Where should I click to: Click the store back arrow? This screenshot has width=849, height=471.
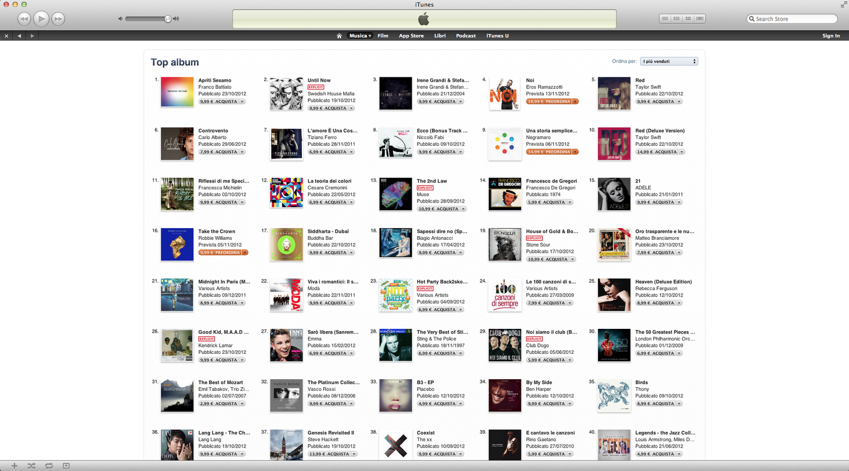[20, 36]
